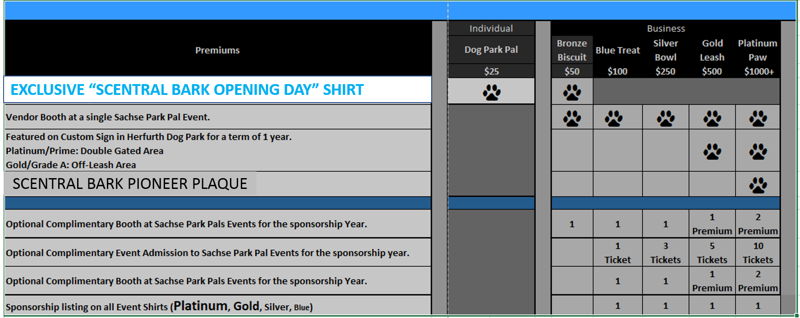Select the Silver Bowl paw in Vendor Booth row
This screenshot has width=800, height=318.
click(666, 118)
